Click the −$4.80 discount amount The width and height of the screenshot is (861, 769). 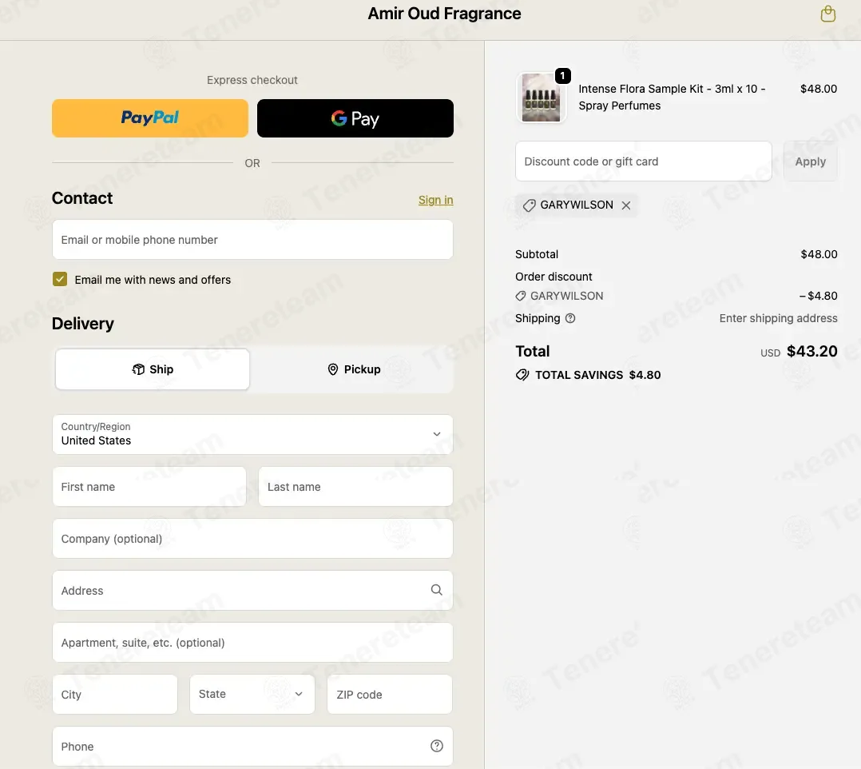pos(818,296)
